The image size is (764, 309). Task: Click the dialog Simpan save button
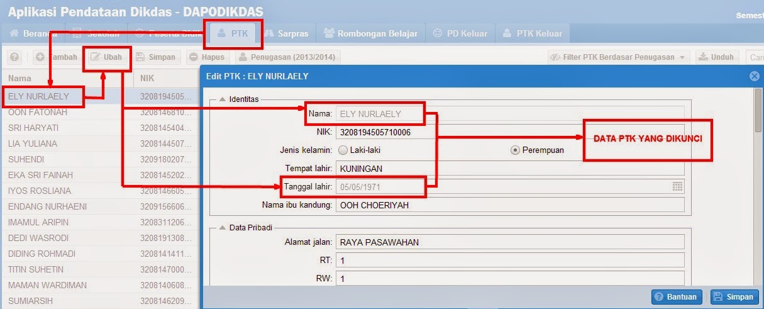click(x=734, y=297)
